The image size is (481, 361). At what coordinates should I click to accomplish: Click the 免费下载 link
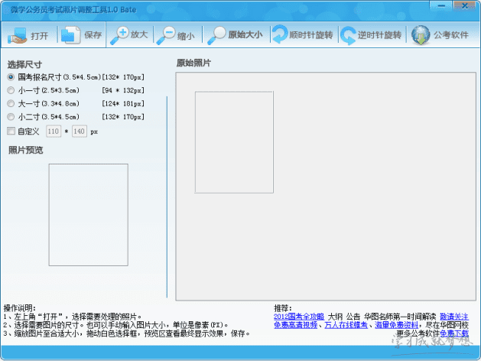click(454, 333)
